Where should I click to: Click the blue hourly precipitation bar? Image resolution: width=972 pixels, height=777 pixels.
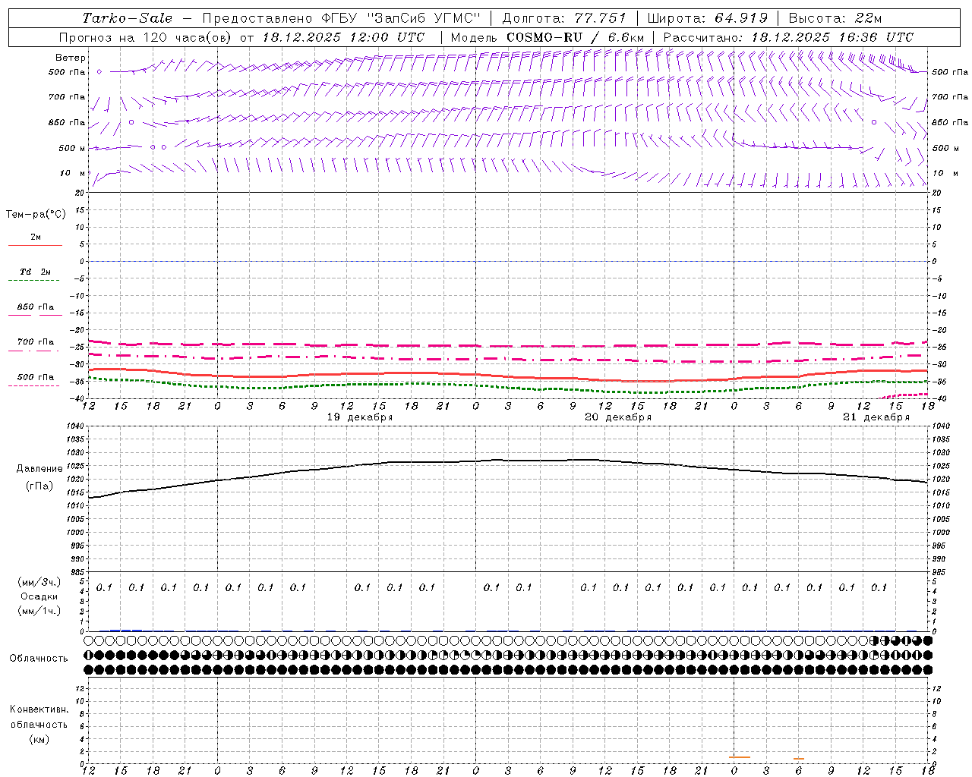pos(126,630)
